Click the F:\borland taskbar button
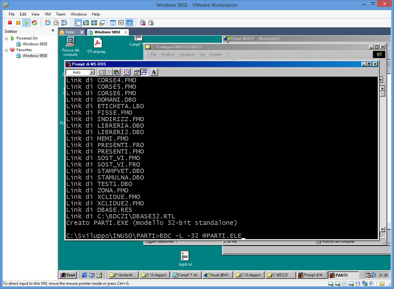The height and width of the screenshot is (289, 394). (124, 275)
